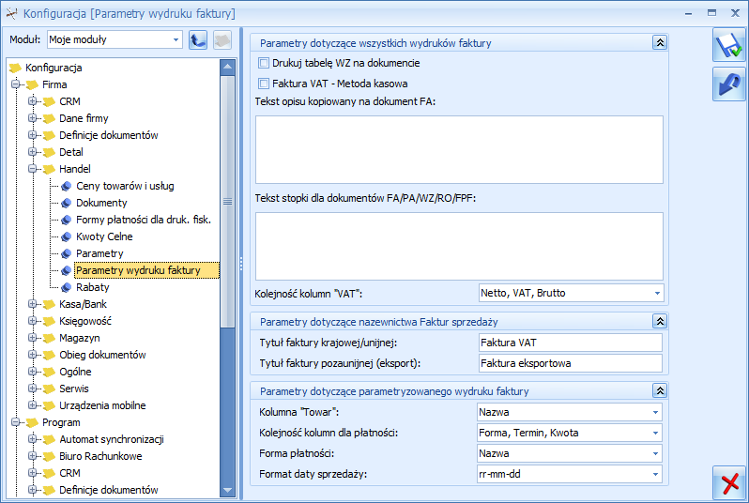Click the application icon in title bar

pos(11,13)
